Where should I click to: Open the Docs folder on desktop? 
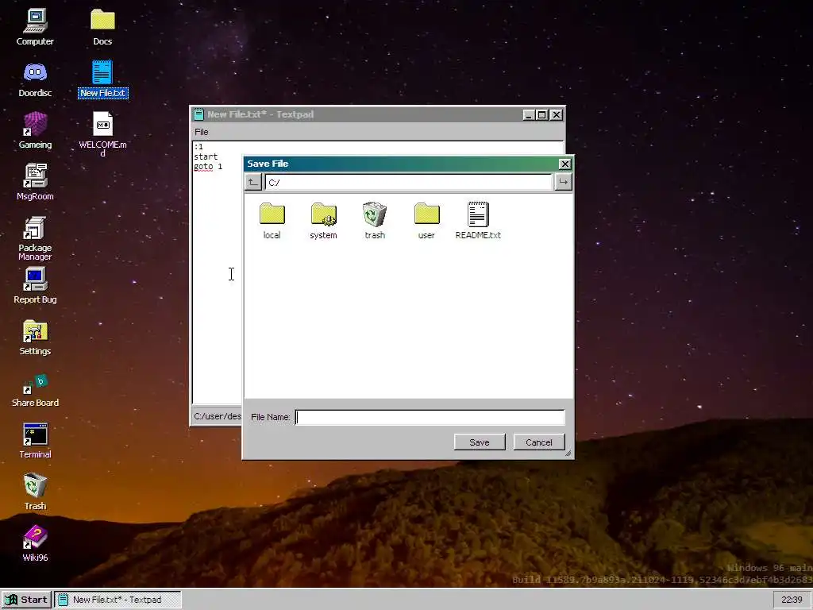coord(102,27)
